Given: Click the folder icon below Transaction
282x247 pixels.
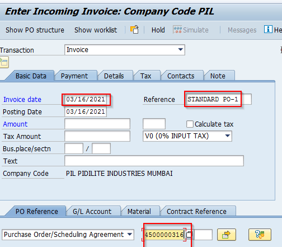Looking at the screenshot, I should click(x=4, y=62).
